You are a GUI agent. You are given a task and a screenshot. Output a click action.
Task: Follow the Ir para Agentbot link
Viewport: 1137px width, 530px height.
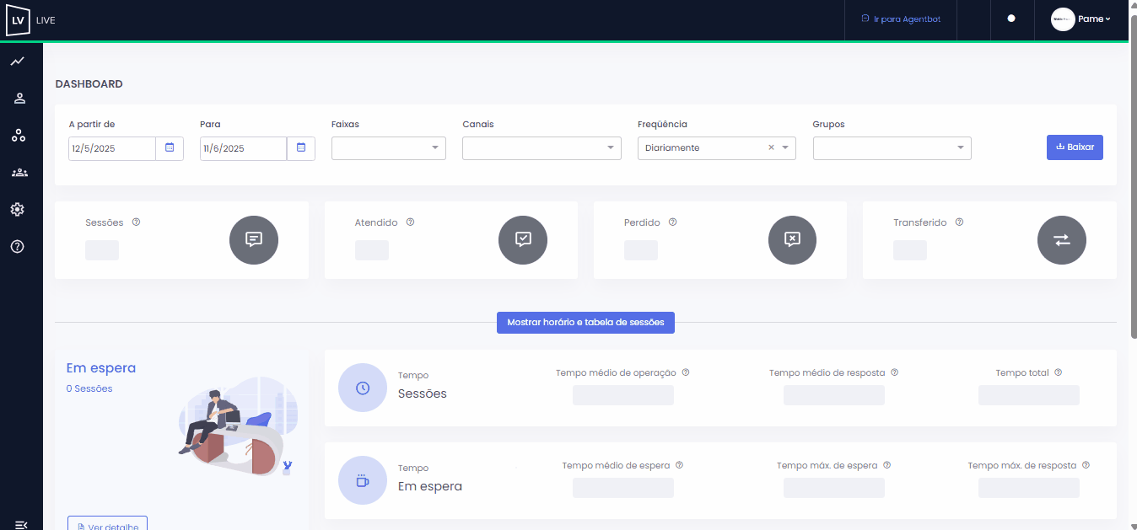pos(901,19)
